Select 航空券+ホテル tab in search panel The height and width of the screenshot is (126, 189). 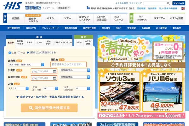(x=20, y=43)
